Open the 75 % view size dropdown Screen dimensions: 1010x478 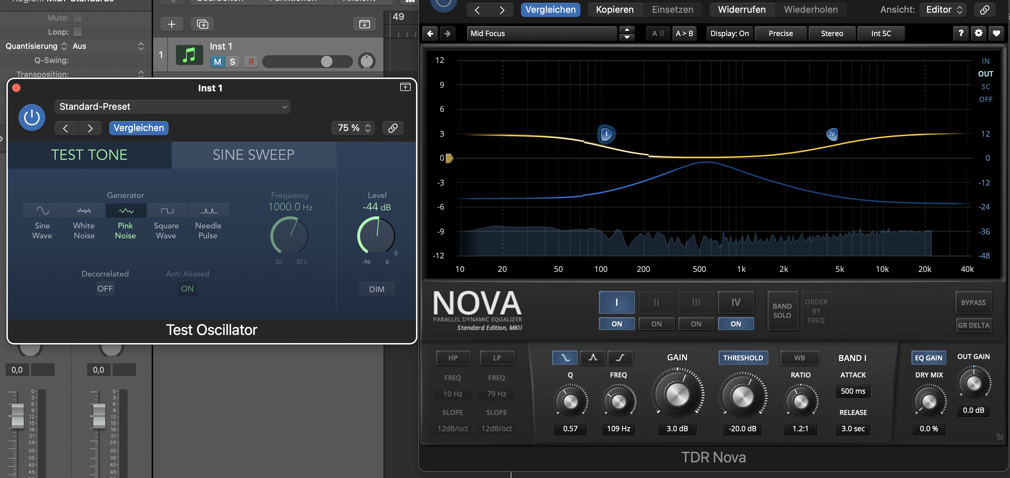[x=353, y=128]
